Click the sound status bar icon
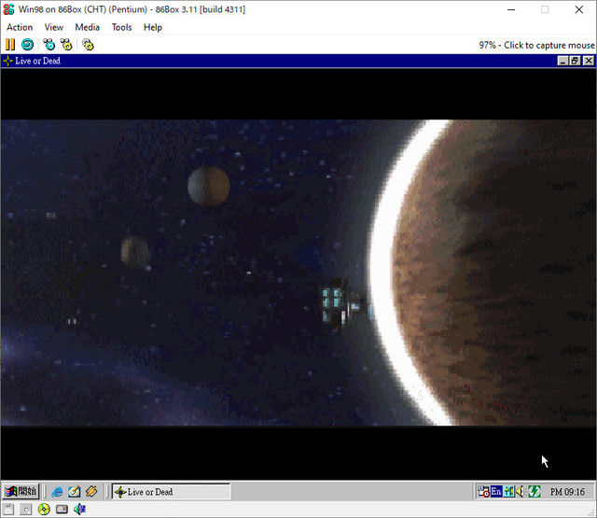Image resolution: width=597 pixels, height=518 pixels. pos(79,510)
